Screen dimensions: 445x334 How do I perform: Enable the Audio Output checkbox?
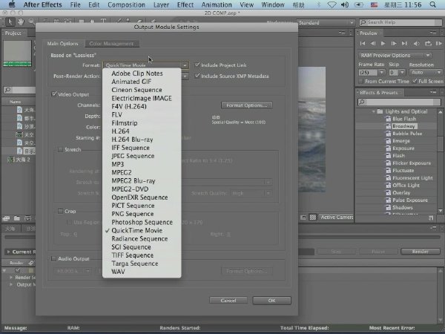(x=53, y=258)
